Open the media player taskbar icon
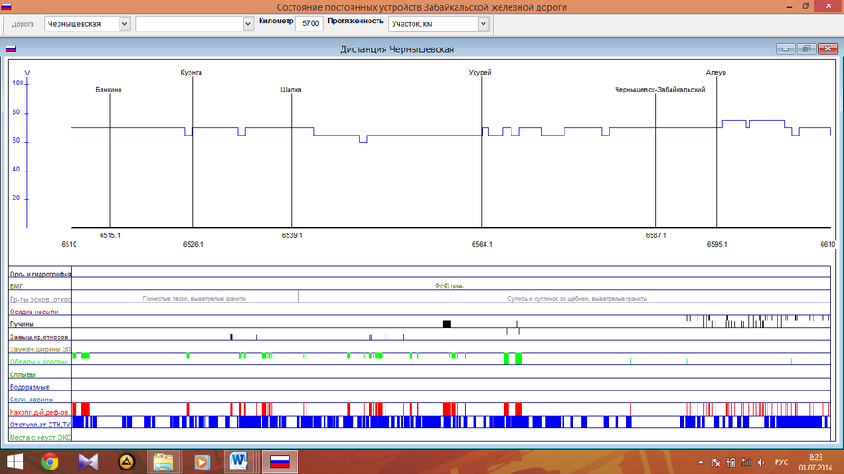 click(201, 461)
